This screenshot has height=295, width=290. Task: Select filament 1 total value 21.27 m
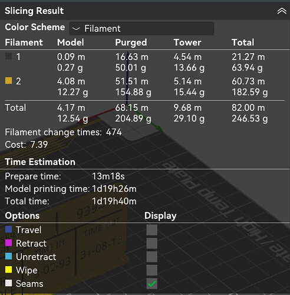pos(248,57)
